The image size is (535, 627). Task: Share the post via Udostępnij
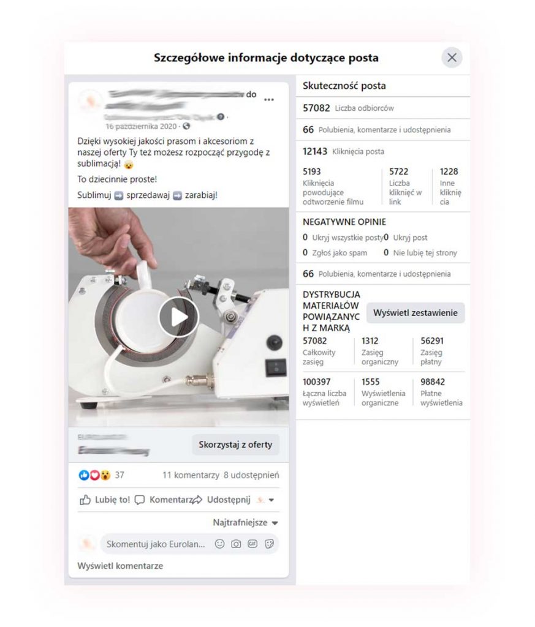222,500
